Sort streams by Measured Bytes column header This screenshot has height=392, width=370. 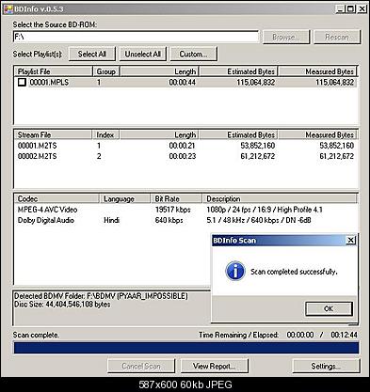point(318,134)
